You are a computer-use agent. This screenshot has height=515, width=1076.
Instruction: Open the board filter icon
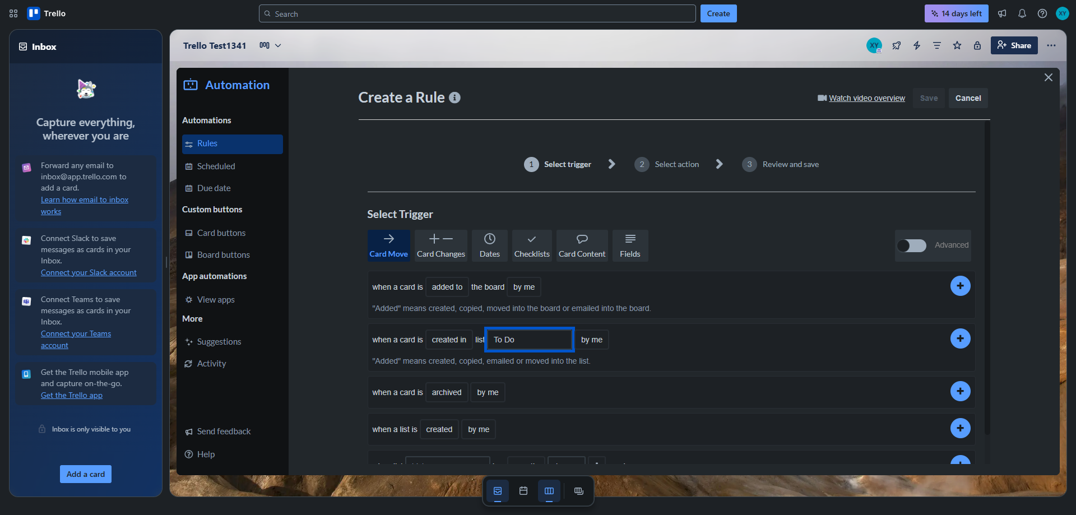[937, 45]
